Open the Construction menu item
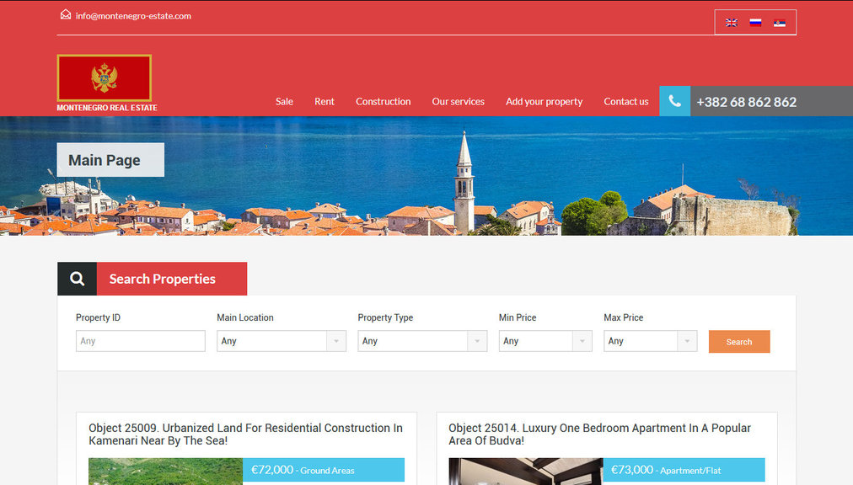 (x=383, y=102)
